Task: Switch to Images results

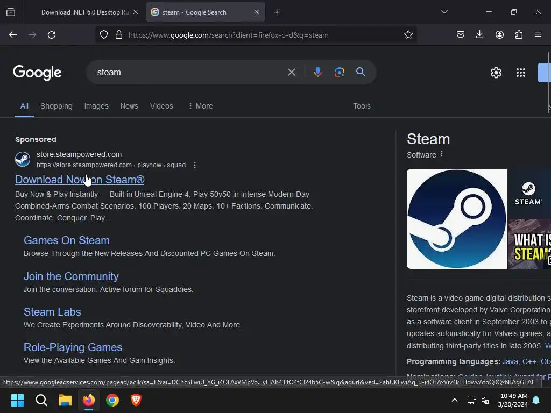Action: (x=96, y=106)
